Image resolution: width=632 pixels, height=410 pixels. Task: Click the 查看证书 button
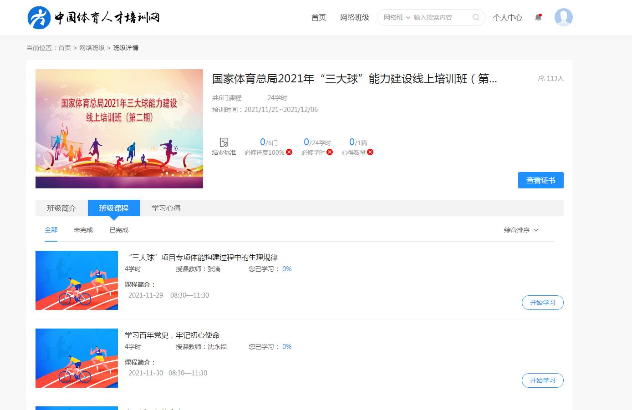pyautogui.click(x=540, y=181)
